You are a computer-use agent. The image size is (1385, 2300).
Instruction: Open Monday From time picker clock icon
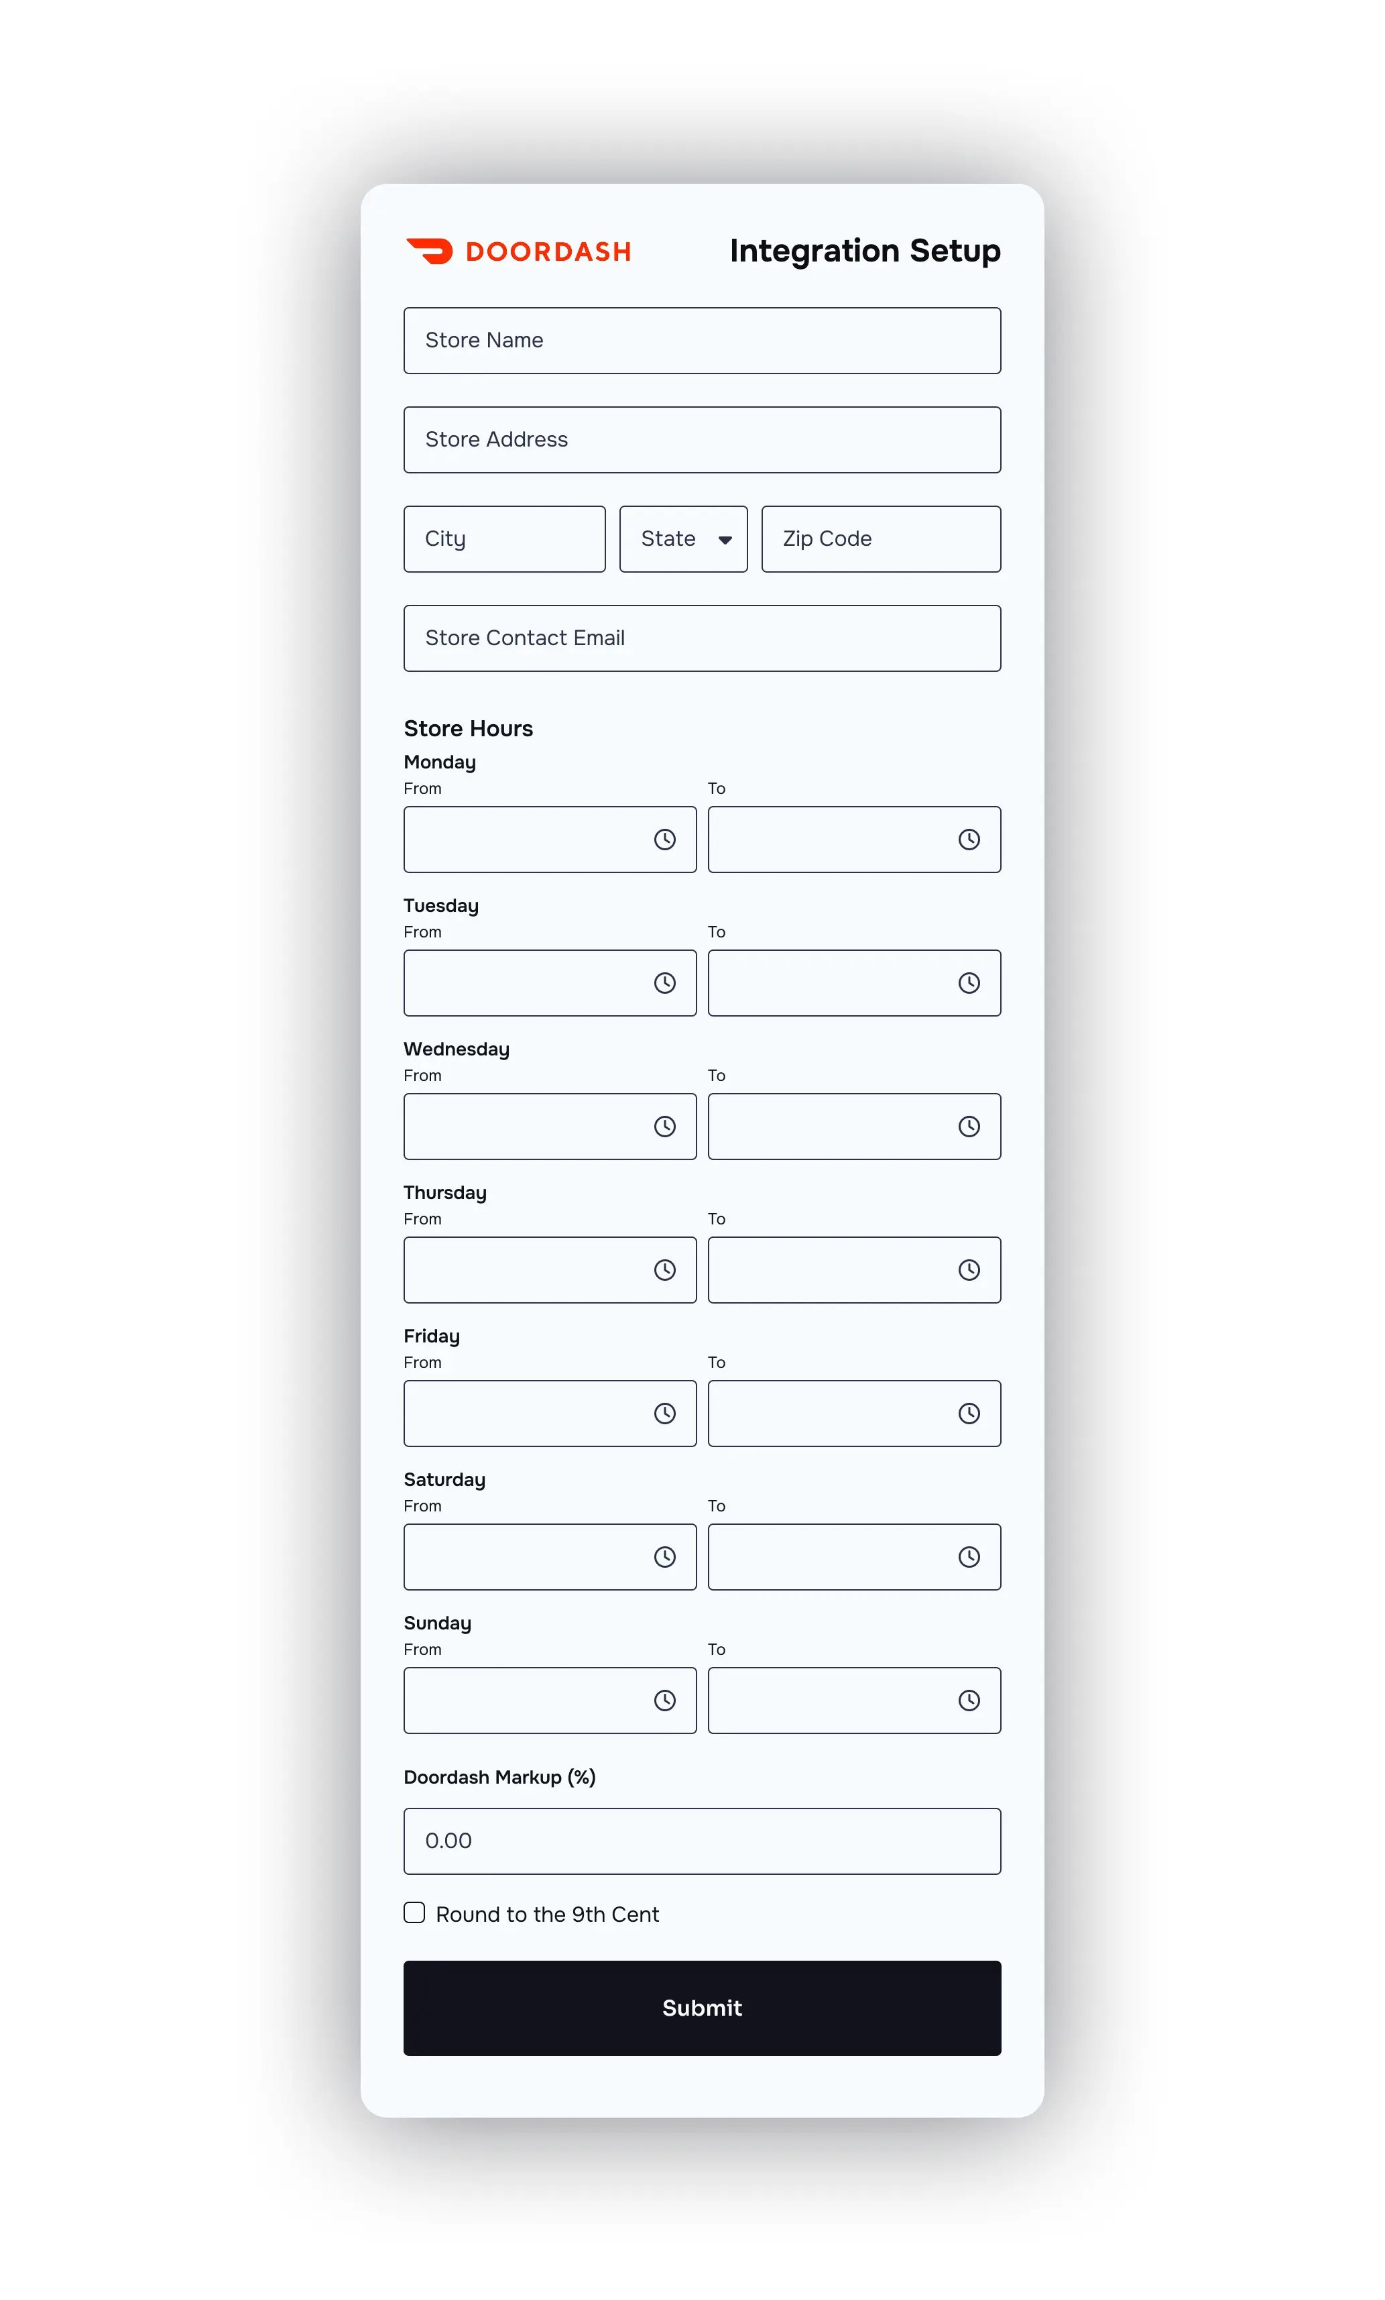[x=664, y=839]
